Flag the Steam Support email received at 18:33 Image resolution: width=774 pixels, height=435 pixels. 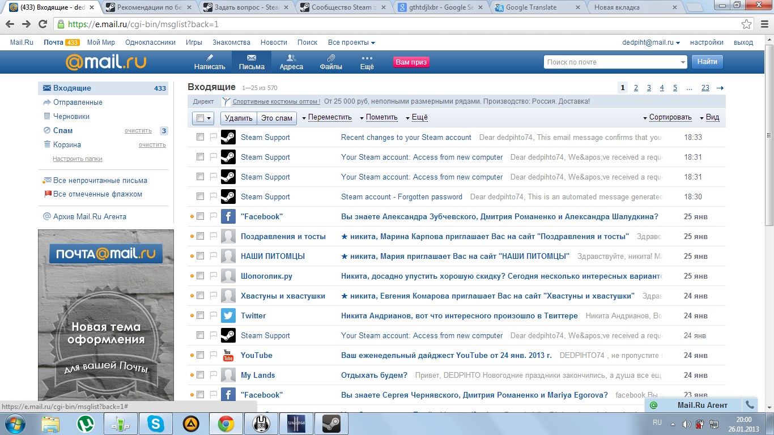click(x=214, y=137)
